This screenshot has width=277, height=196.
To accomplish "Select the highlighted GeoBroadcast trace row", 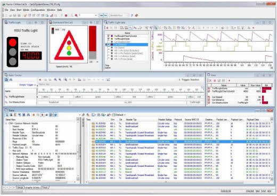I will coord(180,142).
